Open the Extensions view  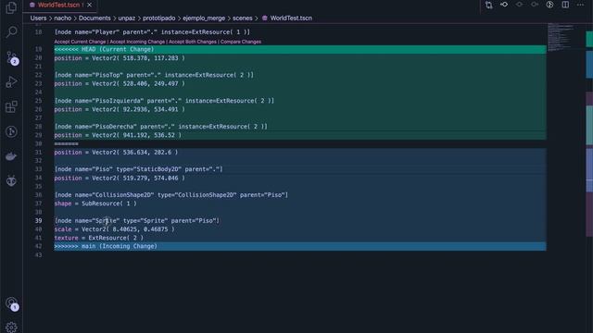(x=11, y=107)
